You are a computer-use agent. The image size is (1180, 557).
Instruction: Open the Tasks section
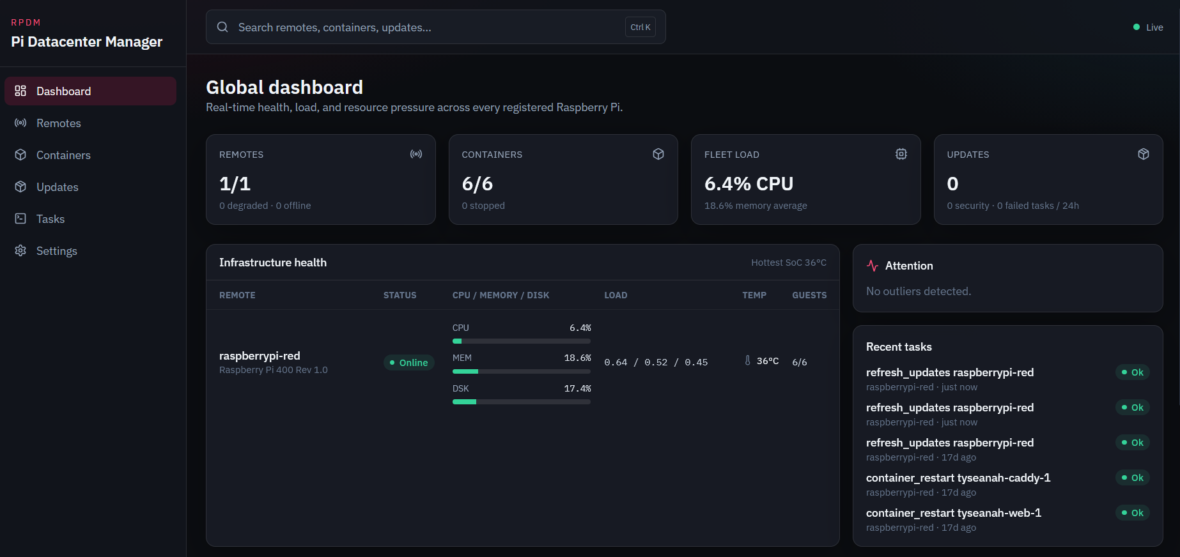90,218
